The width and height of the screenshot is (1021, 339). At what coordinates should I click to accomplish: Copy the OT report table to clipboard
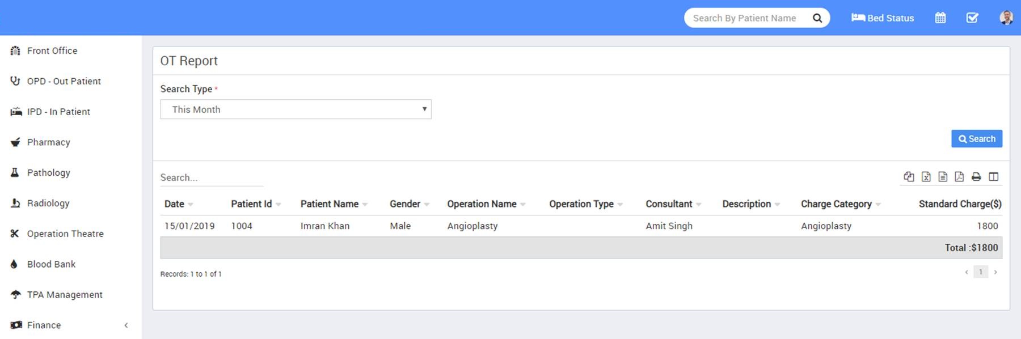(x=909, y=177)
